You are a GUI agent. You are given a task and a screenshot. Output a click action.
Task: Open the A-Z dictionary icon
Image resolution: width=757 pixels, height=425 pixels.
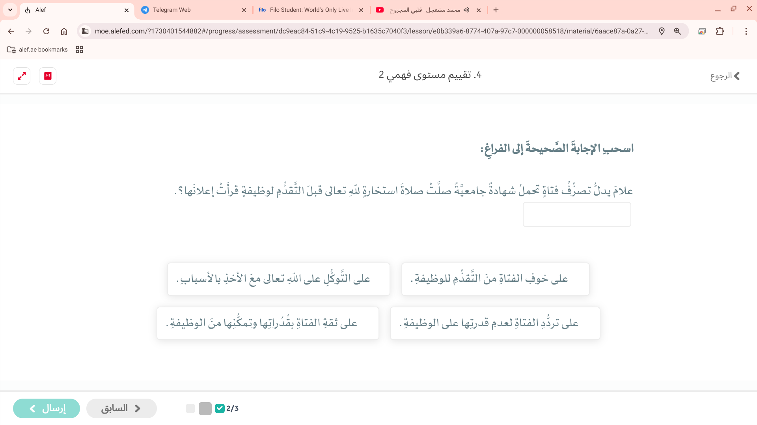tap(48, 76)
